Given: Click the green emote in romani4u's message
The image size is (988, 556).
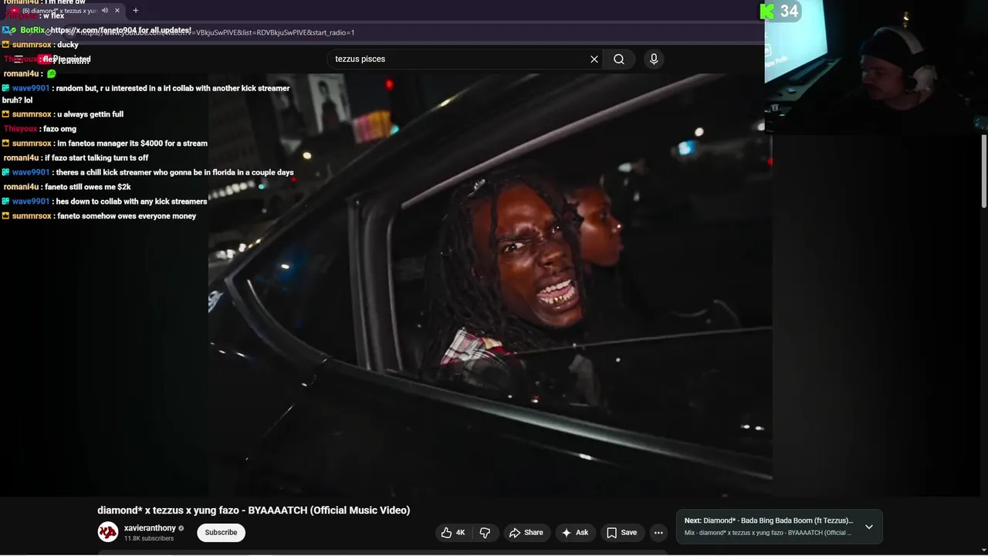Looking at the screenshot, I should coord(52,74).
